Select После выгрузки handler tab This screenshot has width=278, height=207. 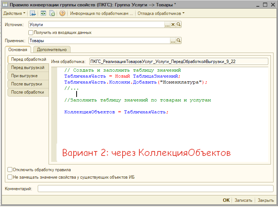tap(28, 84)
